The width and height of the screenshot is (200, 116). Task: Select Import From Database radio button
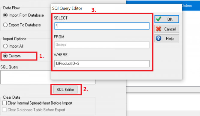coord(5,15)
